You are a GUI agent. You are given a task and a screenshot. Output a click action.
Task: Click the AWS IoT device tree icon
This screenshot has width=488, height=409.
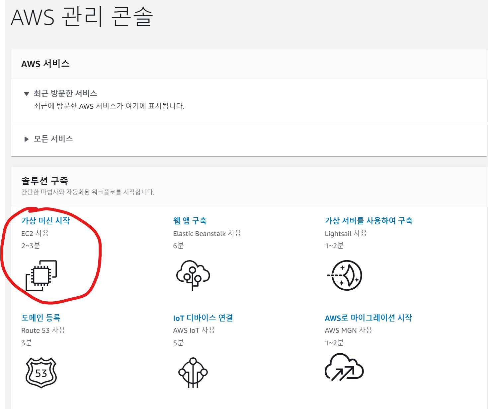tap(193, 373)
